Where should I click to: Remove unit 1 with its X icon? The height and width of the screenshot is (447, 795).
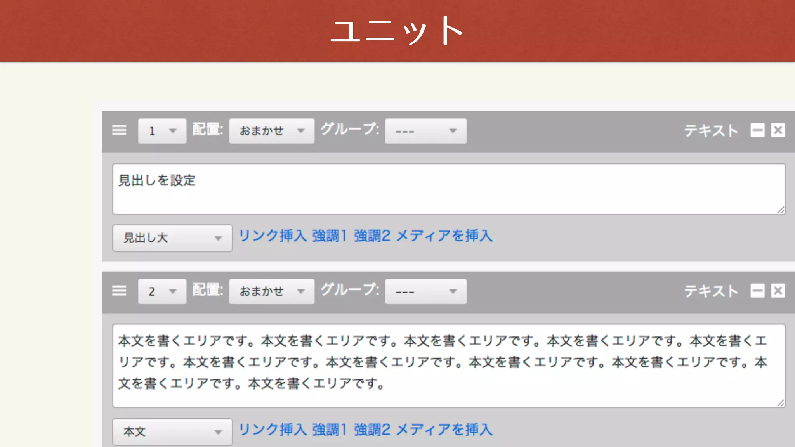pyautogui.click(x=778, y=130)
